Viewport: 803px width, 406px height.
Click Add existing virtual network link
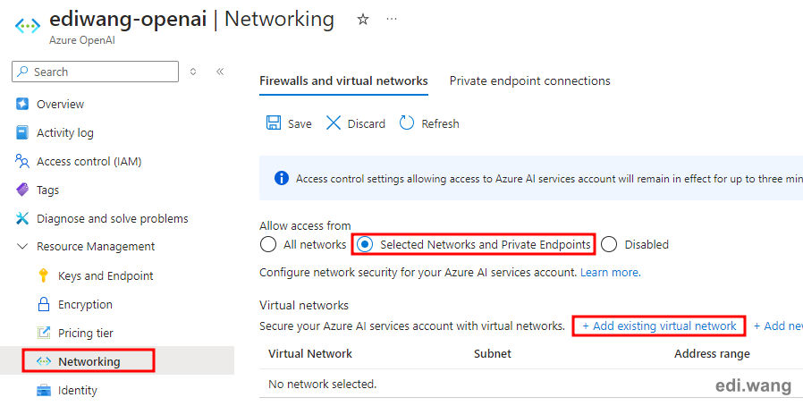click(659, 326)
